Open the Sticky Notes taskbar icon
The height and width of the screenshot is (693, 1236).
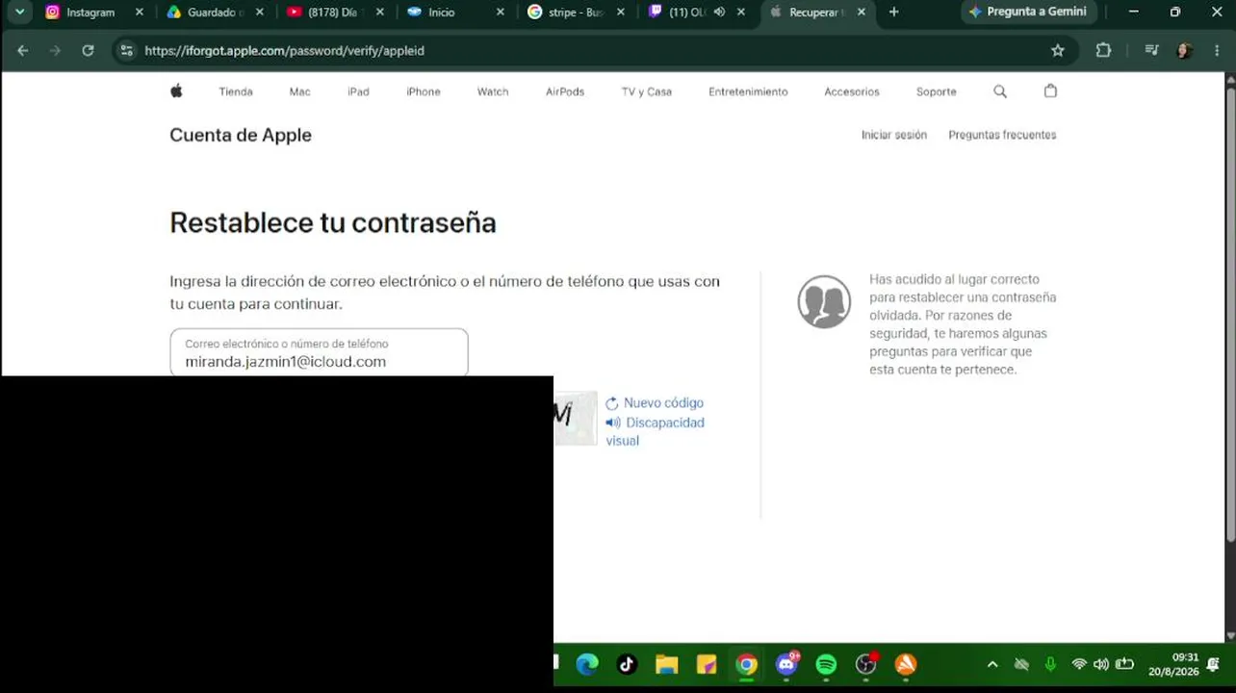point(707,664)
